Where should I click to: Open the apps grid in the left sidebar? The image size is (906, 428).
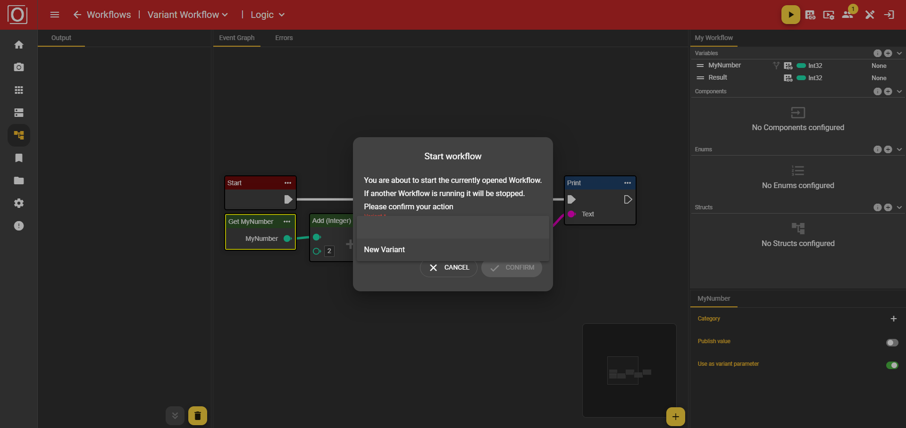(x=19, y=90)
